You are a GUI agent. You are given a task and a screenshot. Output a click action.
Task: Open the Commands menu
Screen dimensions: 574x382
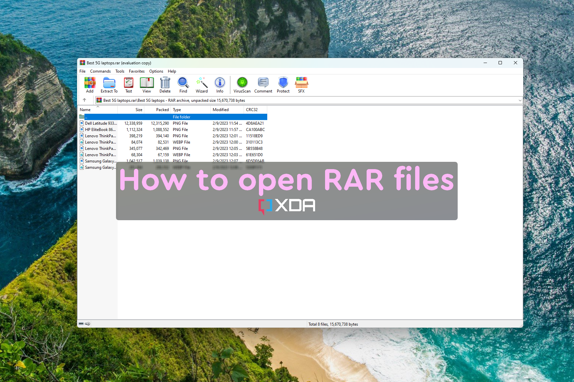pos(100,71)
